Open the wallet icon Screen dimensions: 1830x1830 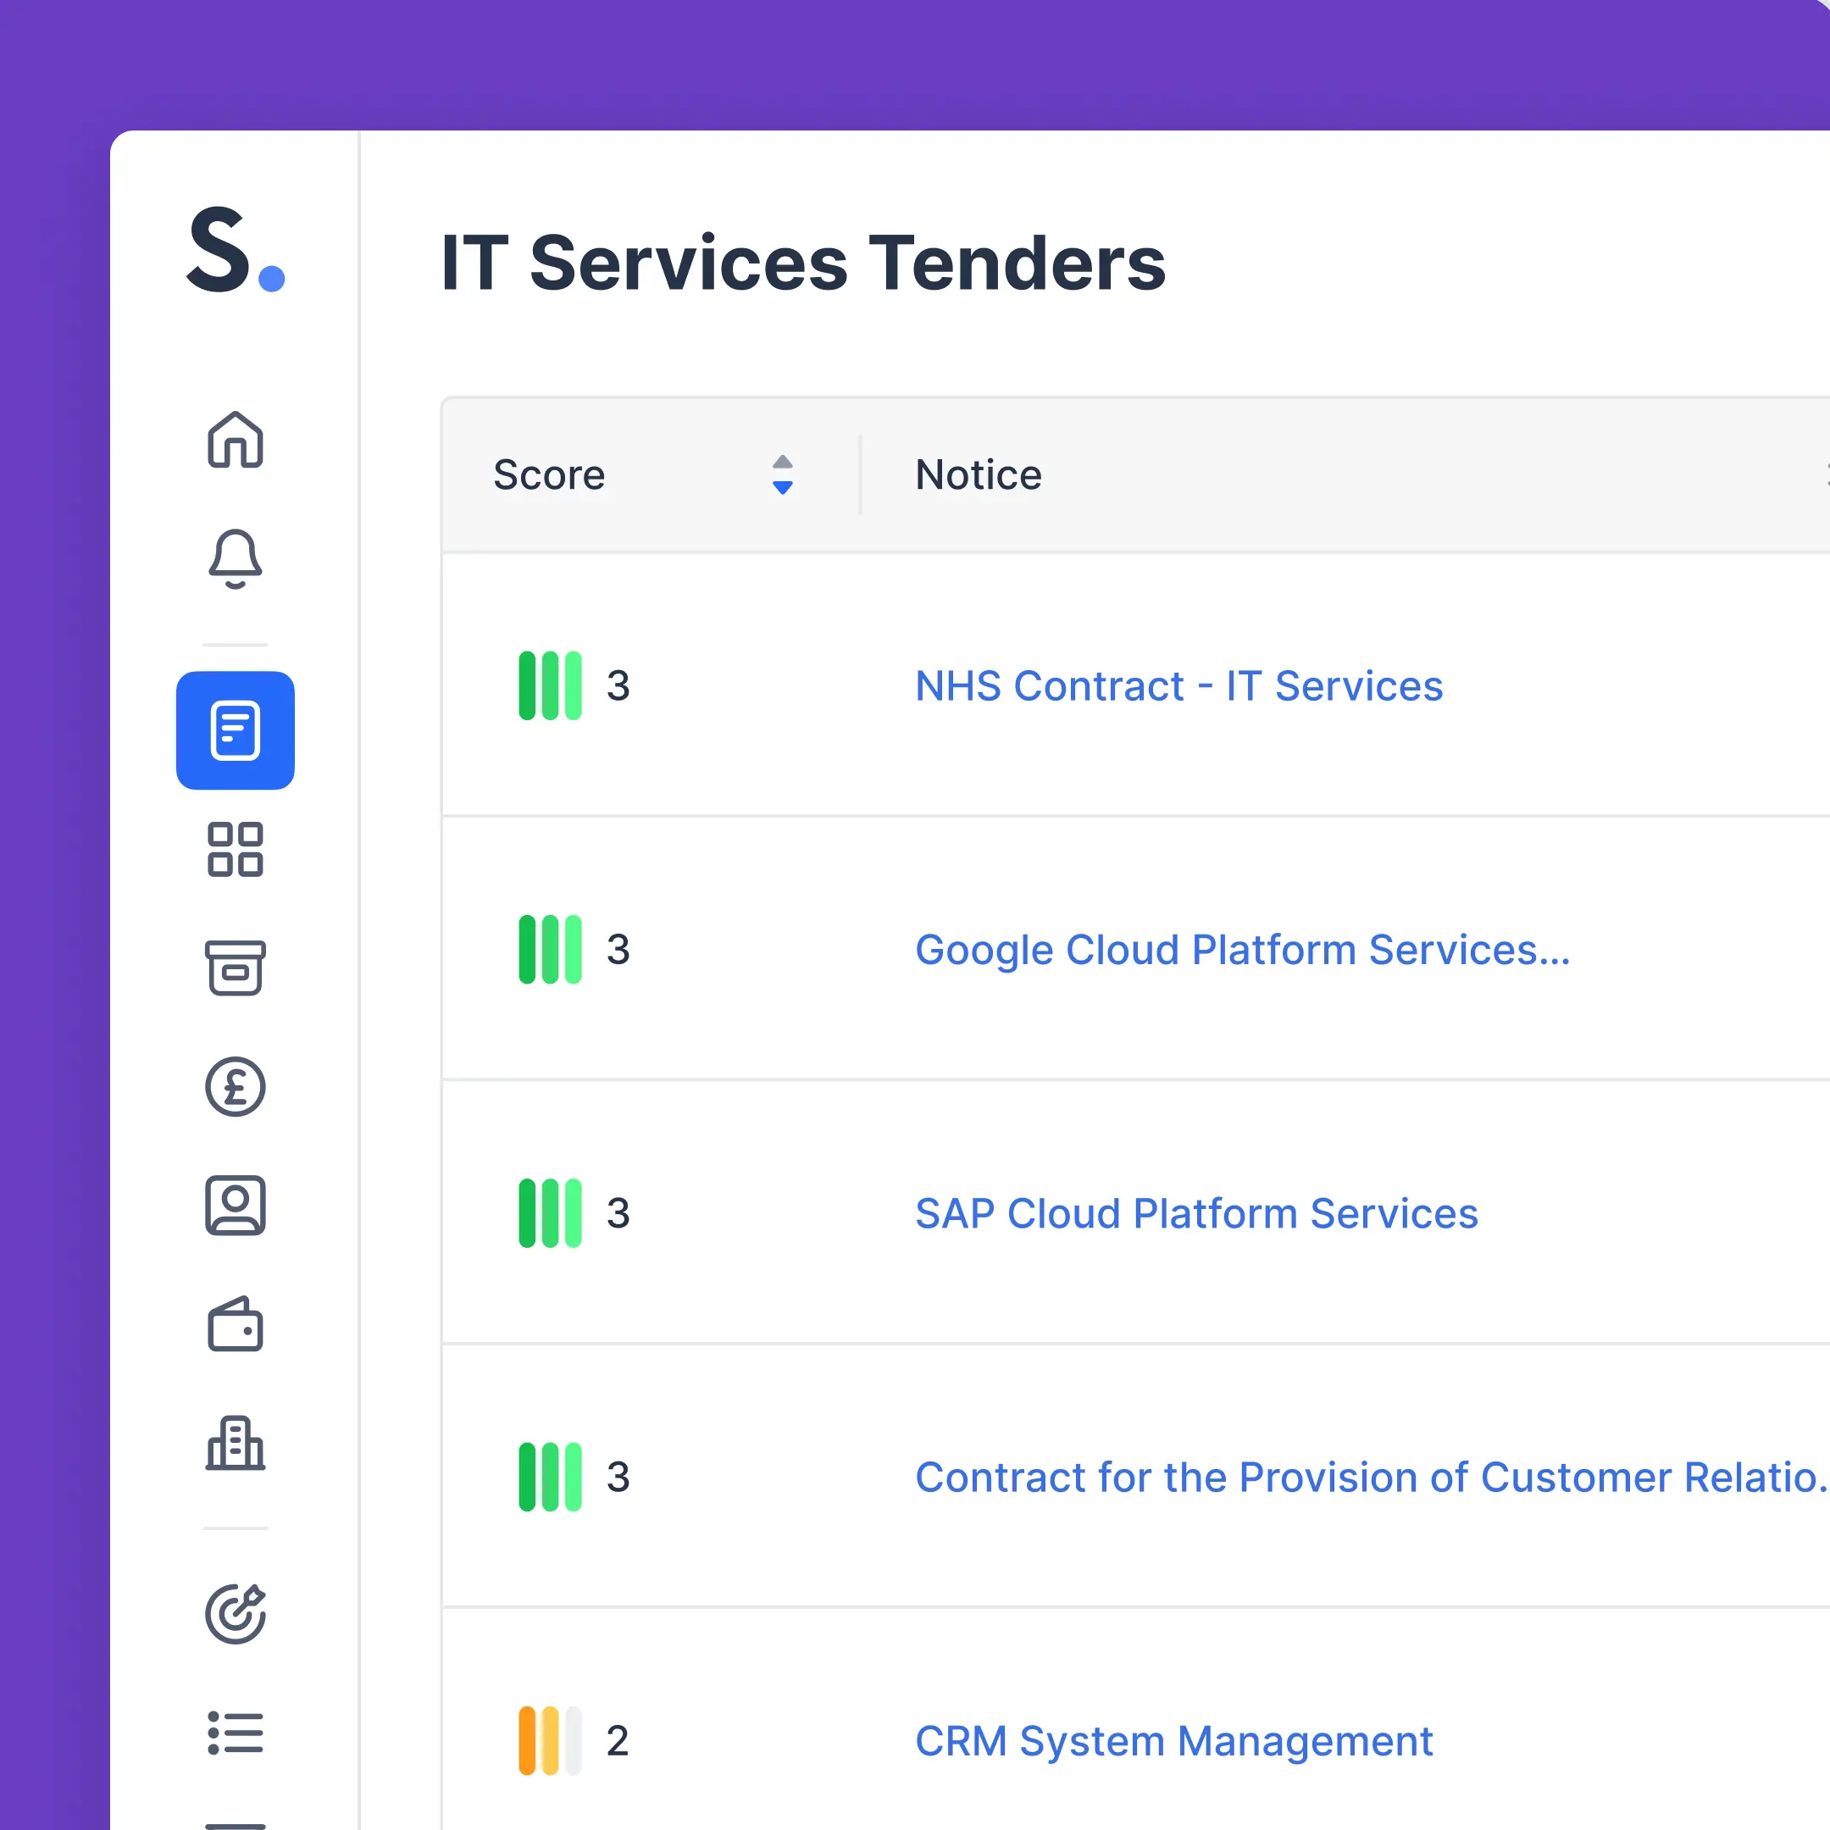(235, 1324)
